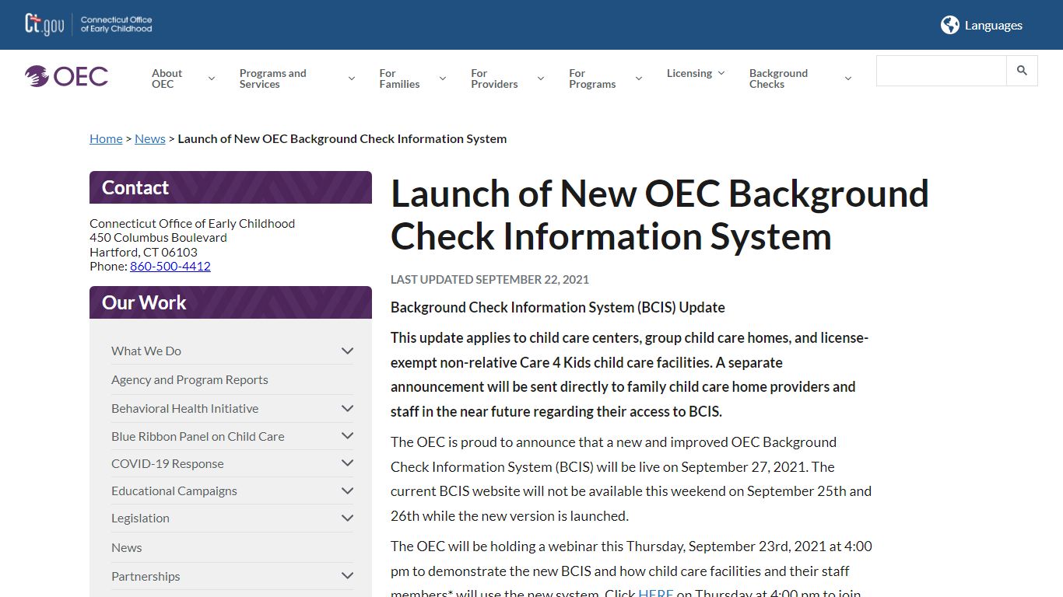Open the About OEC menu
The width and height of the screenshot is (1063, 597).
167,79
